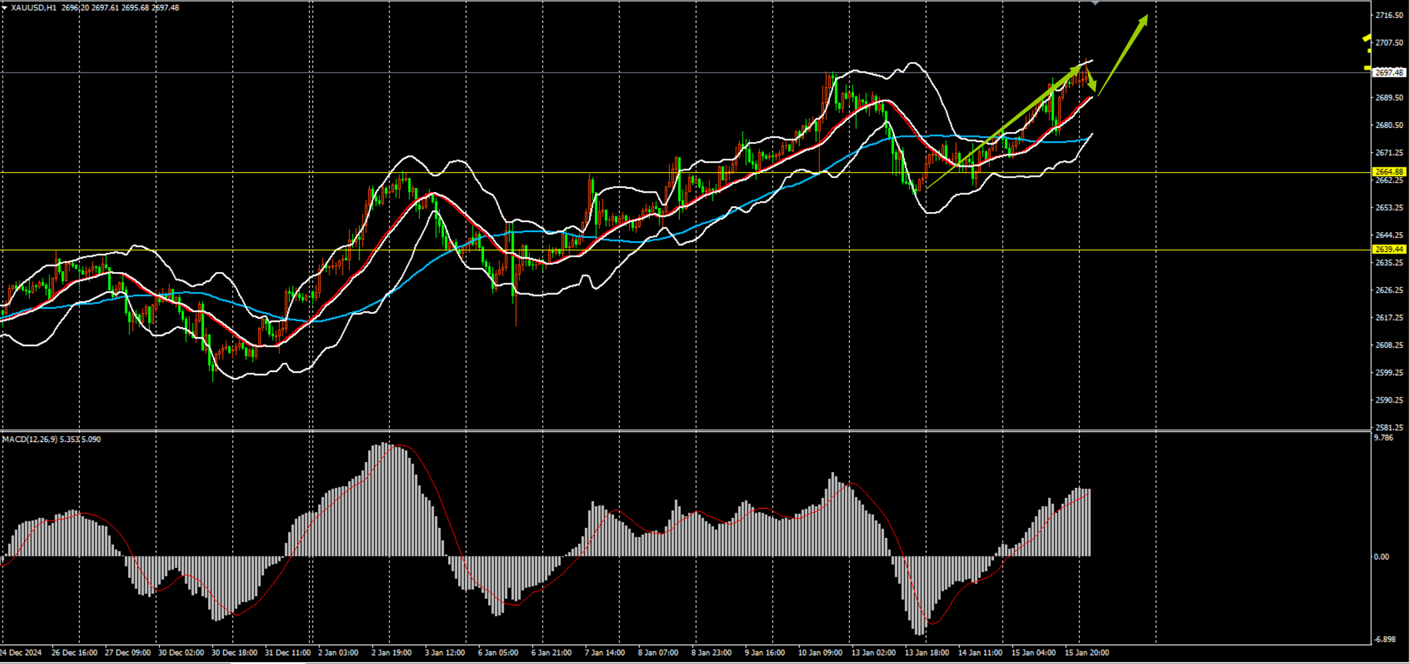Click the 6 Jan 05:00 time label
The image size is (1410, 664).
(x=498, y=653)
